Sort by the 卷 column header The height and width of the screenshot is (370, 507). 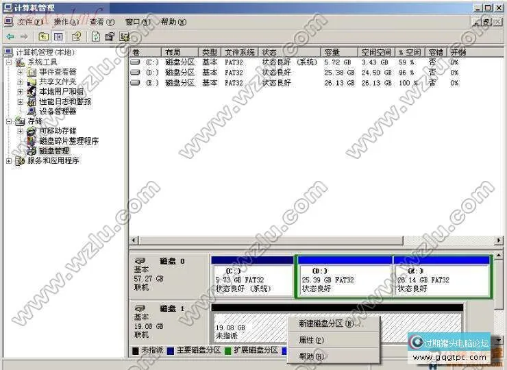pyautogui.click(x=145, y=52)
